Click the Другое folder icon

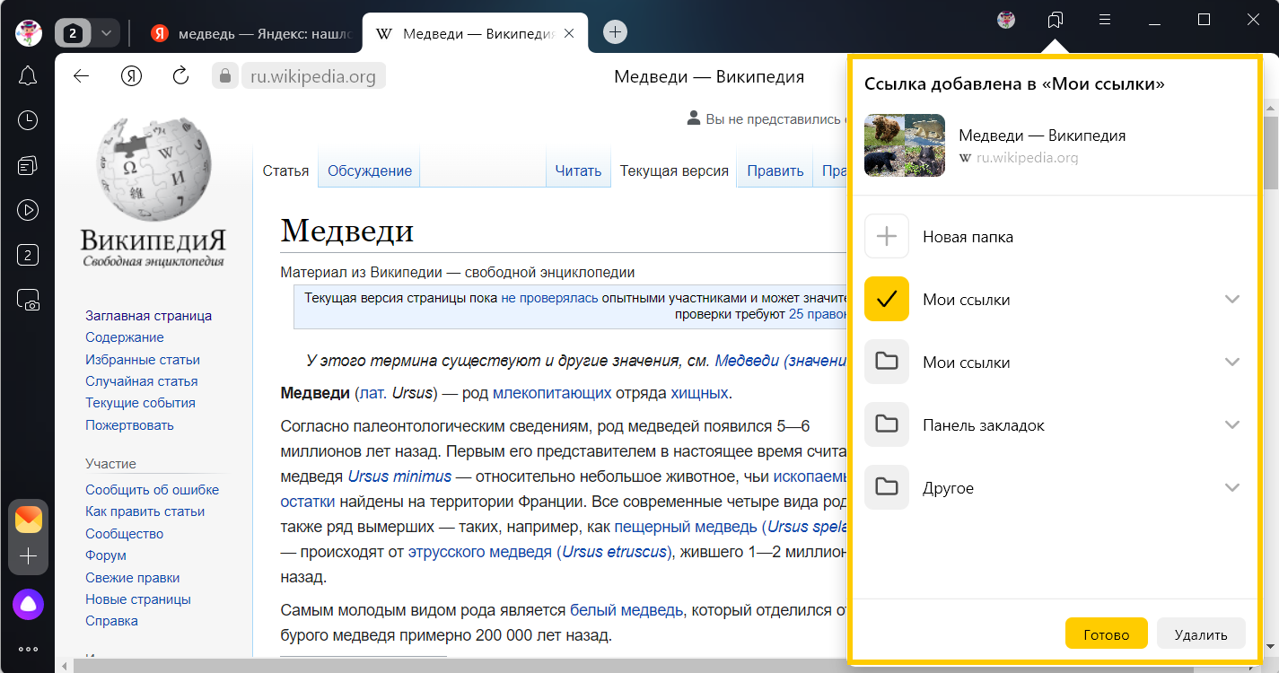[x=887, y=488]
